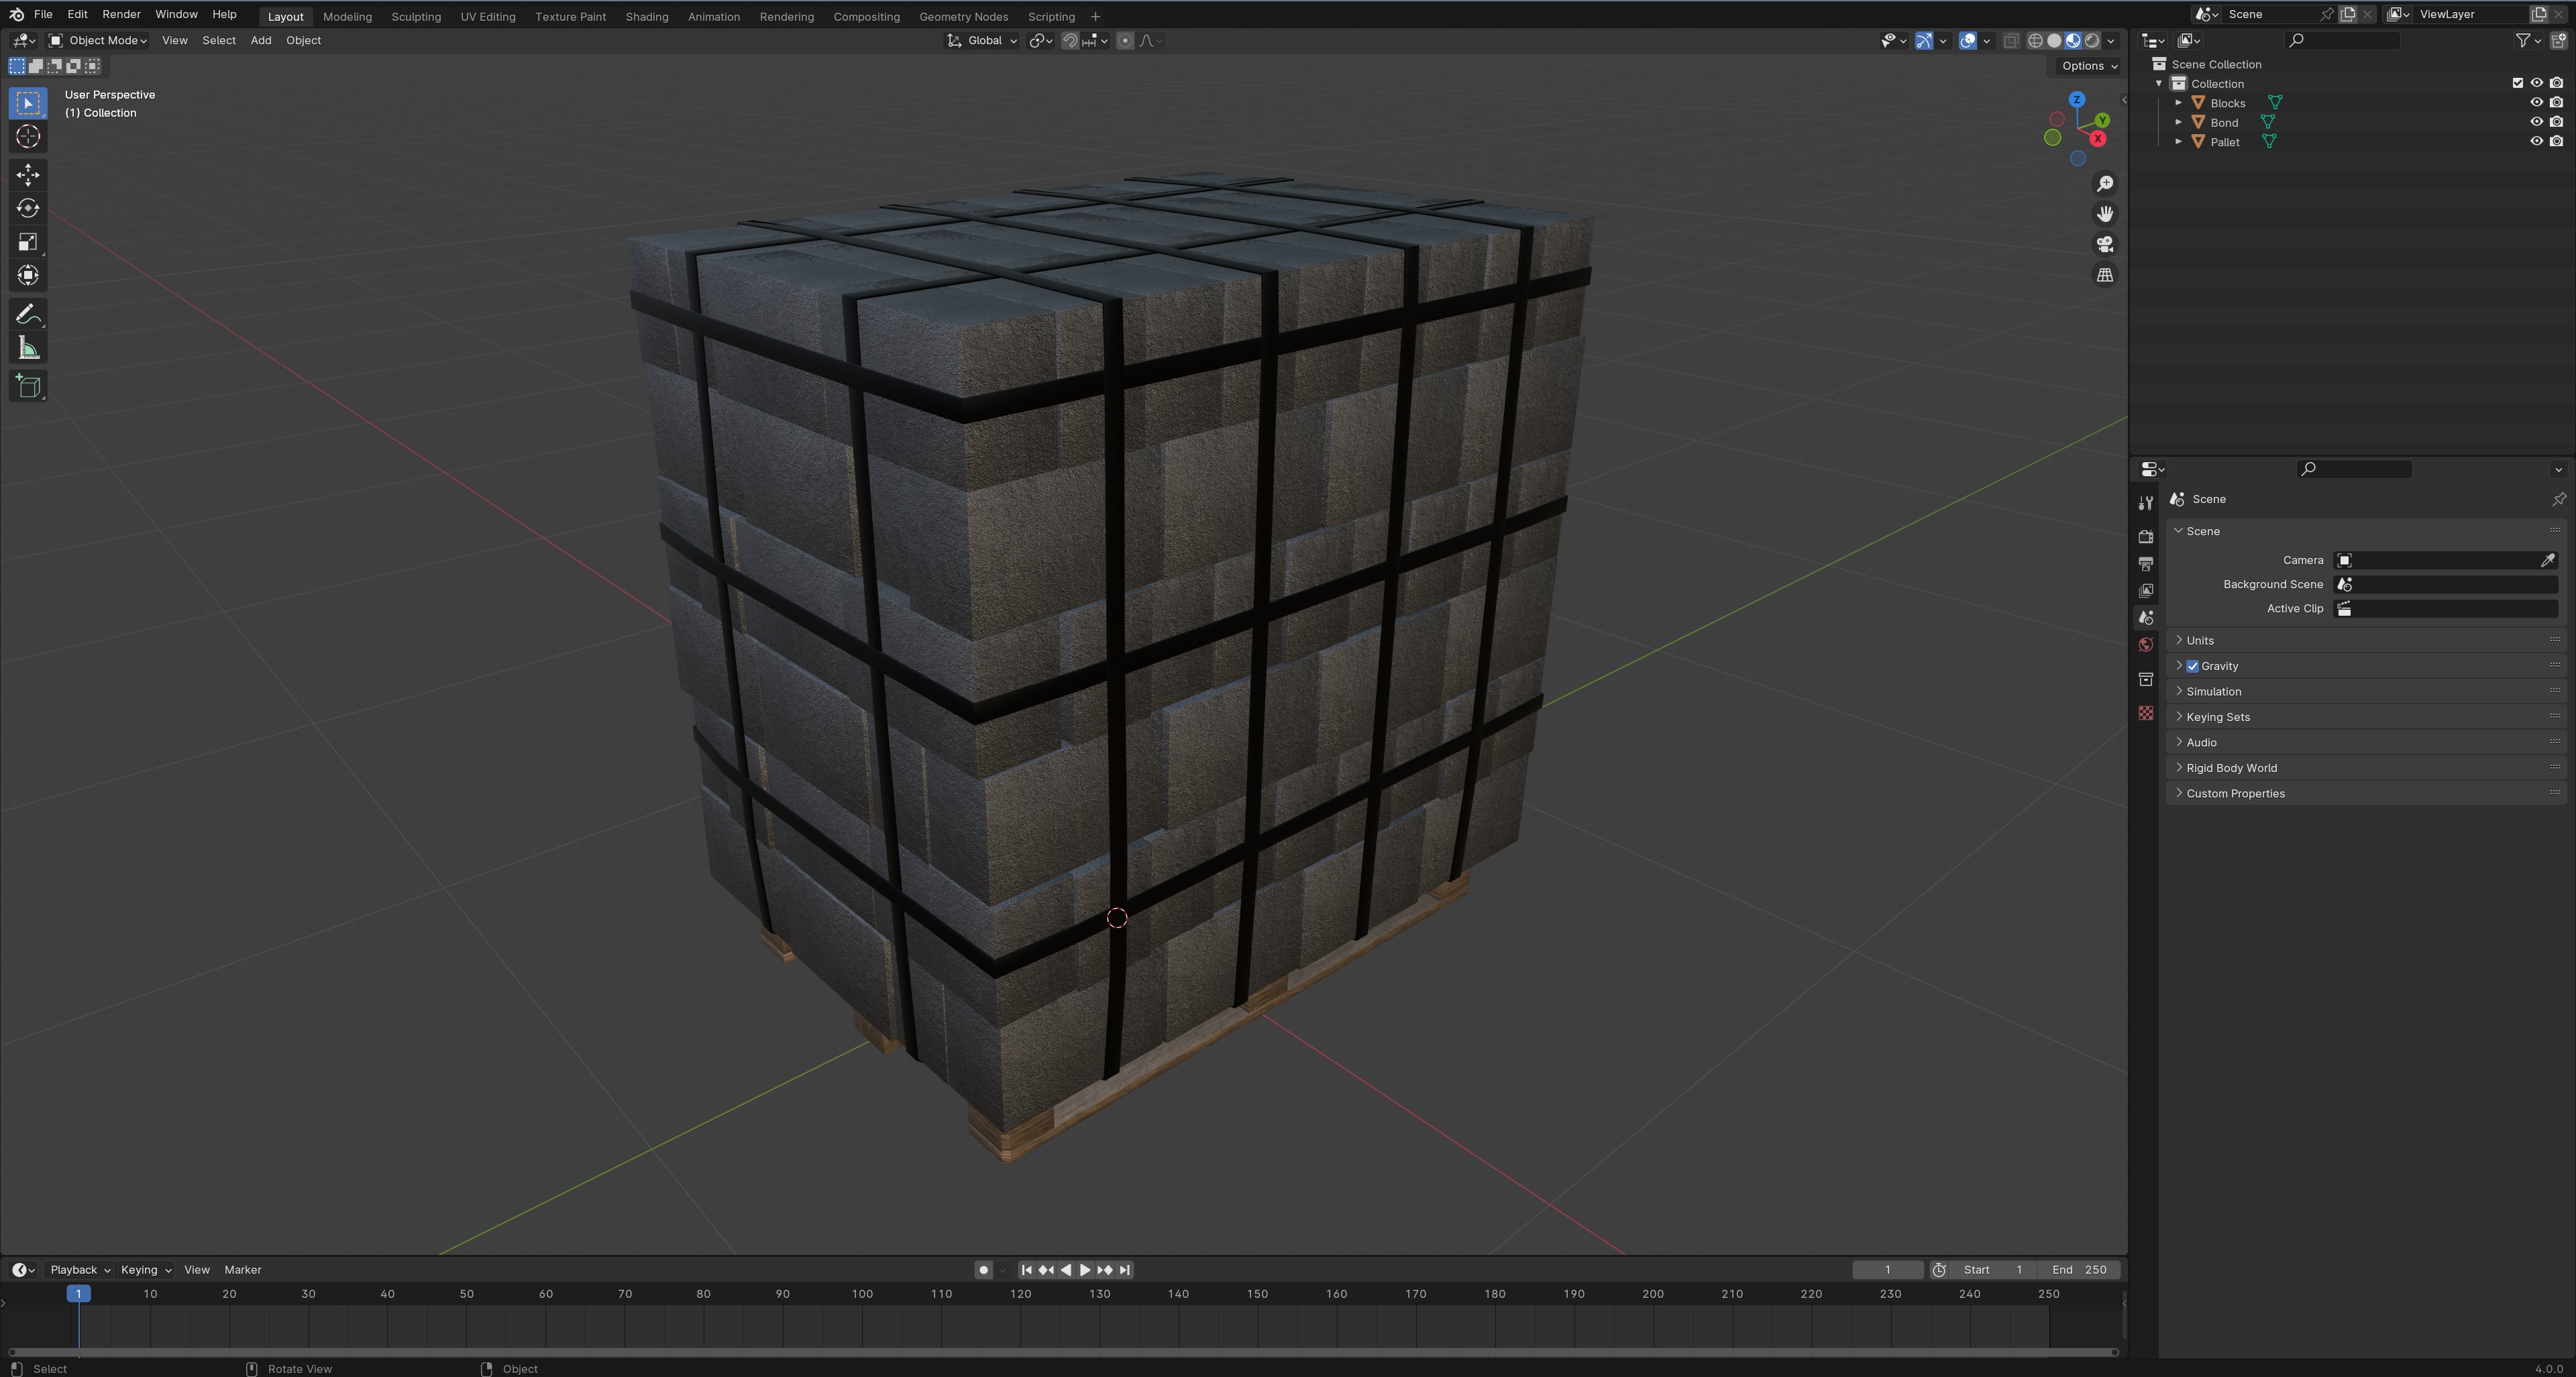Screen dimensions: 2576x1377
Task: Choose the Add Cube tool
Action: [x=28, y=386]
